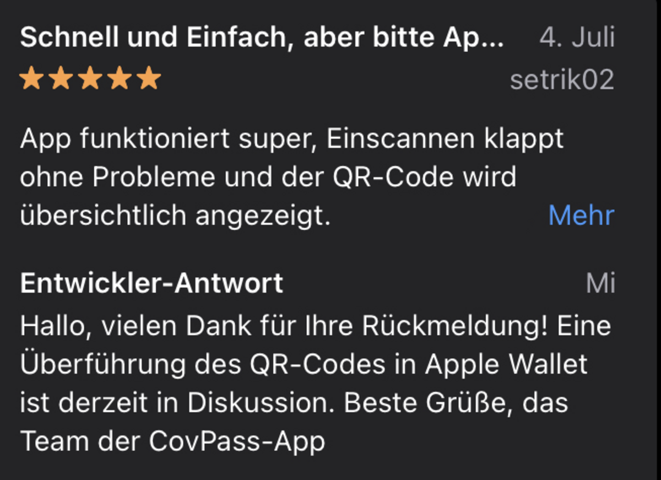The height and width of the screenshot is (480, 661).
Task: Click the developer reply date Mi
Action: 600,283
